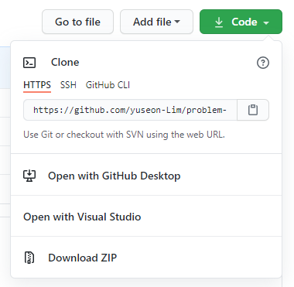The image size is (294, 287).
Task: Click the 'Use Git or checkout with SVN' text
Action: [124, 135]
